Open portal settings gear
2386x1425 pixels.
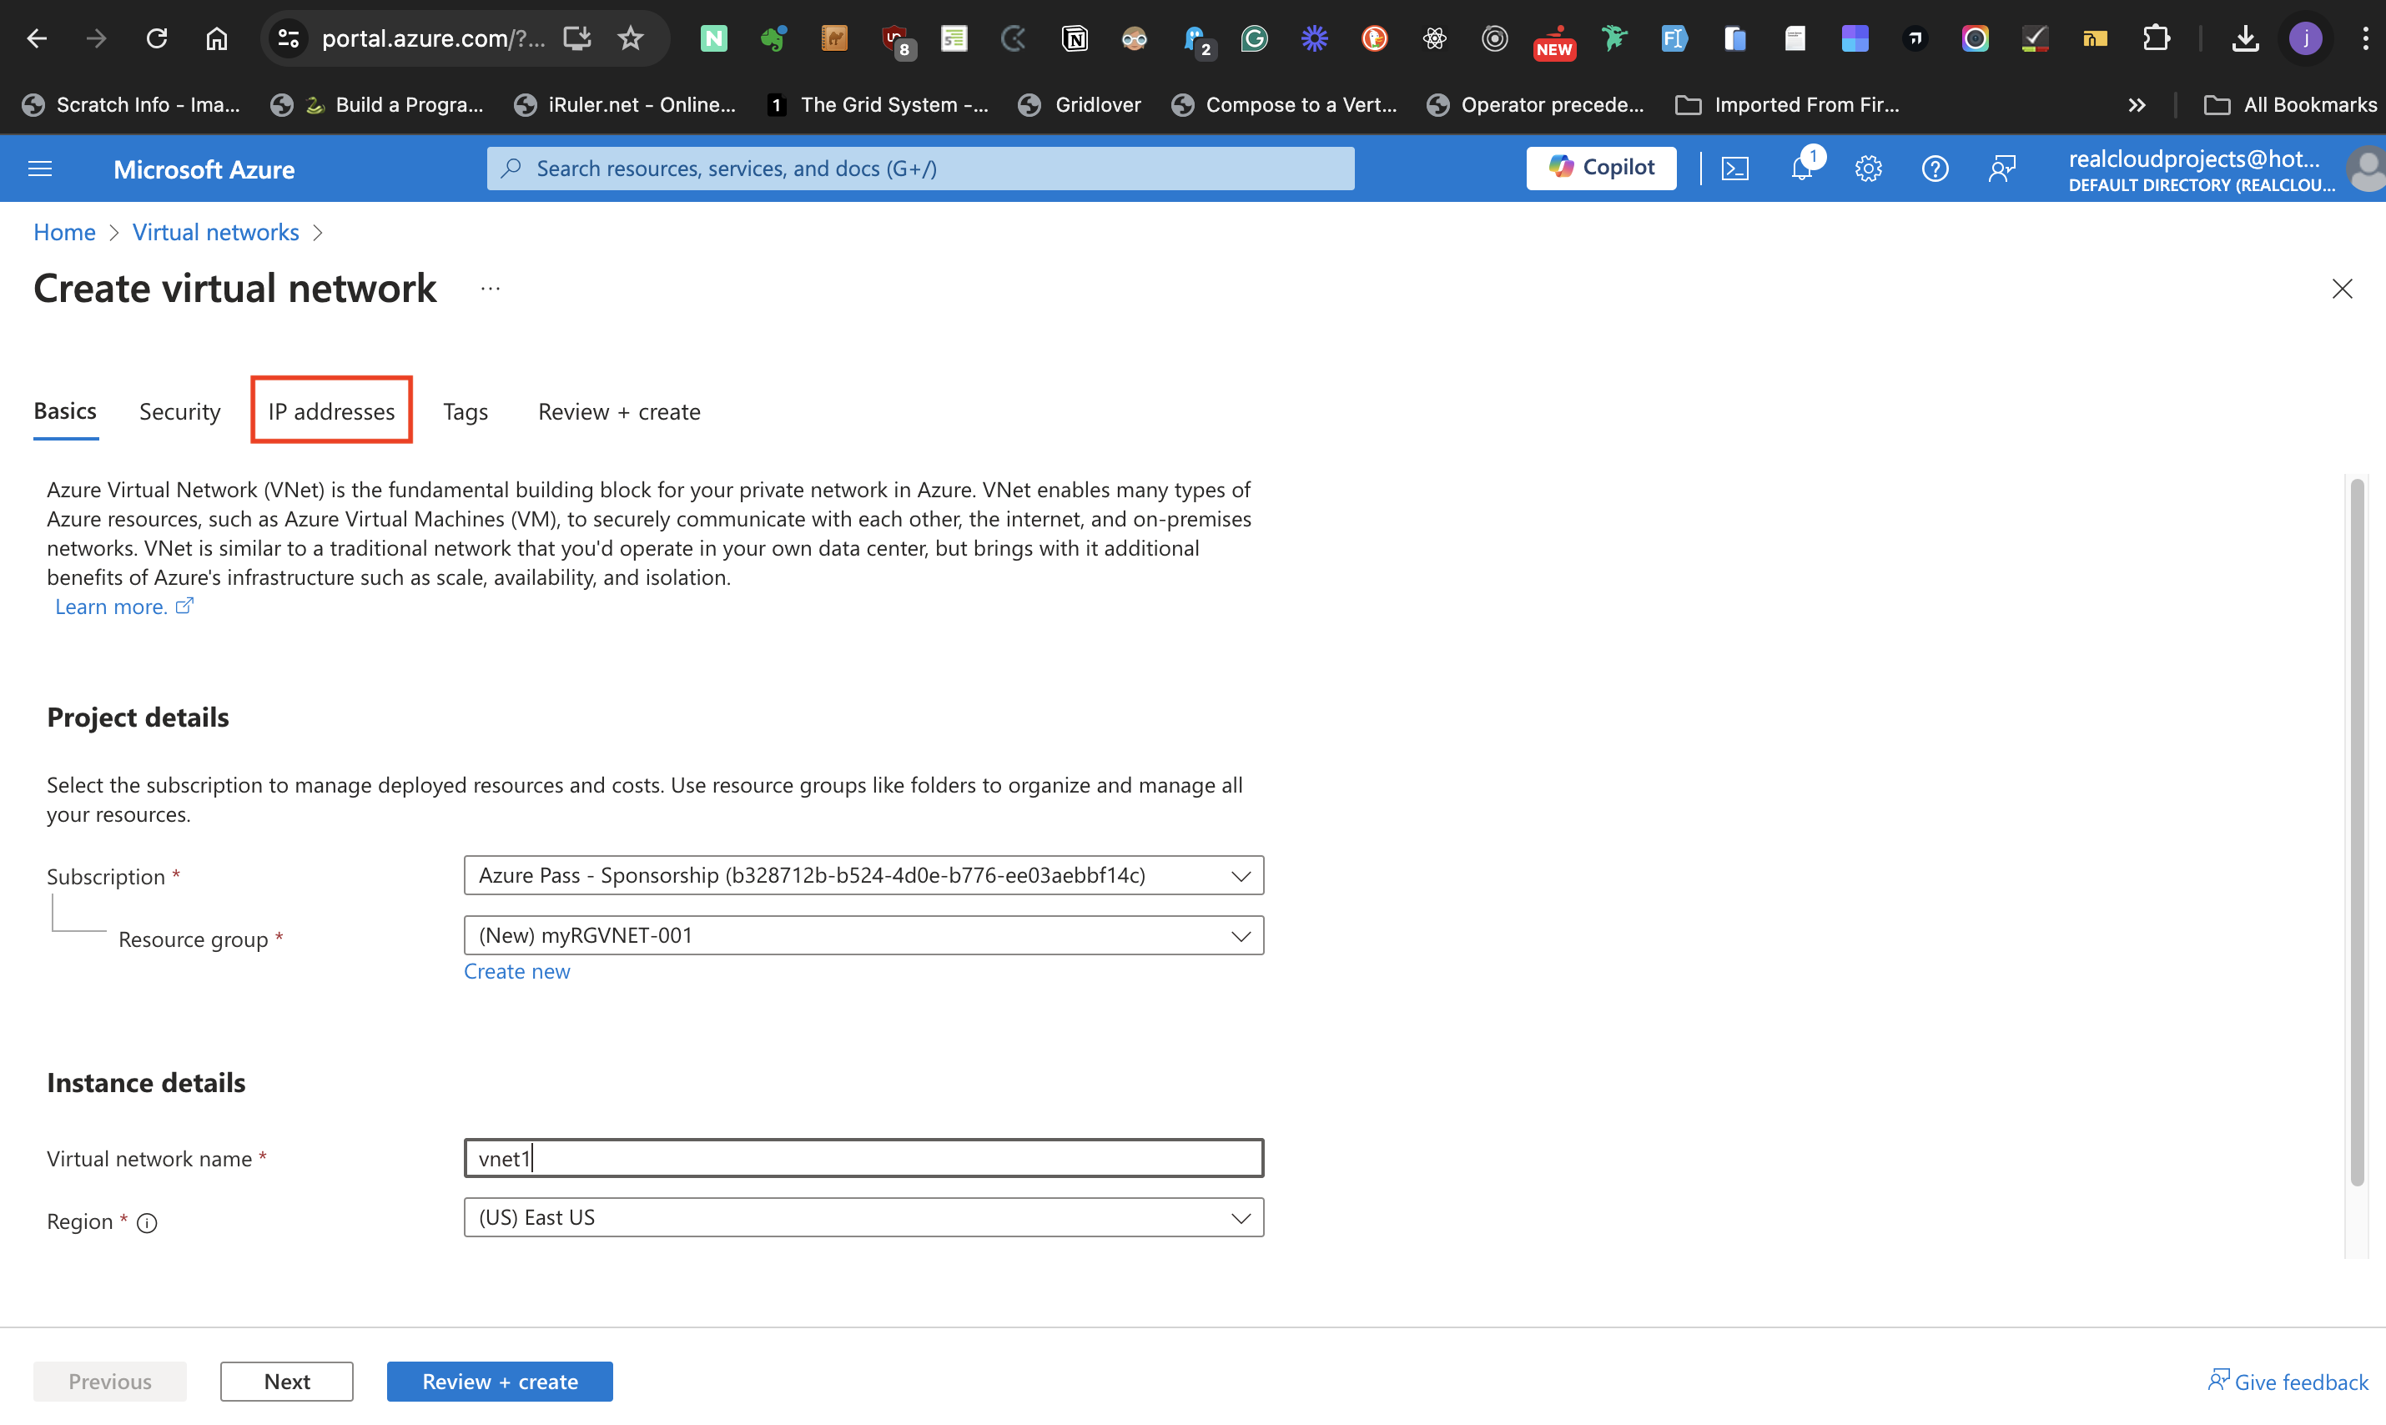click(x=1868, y=169)
